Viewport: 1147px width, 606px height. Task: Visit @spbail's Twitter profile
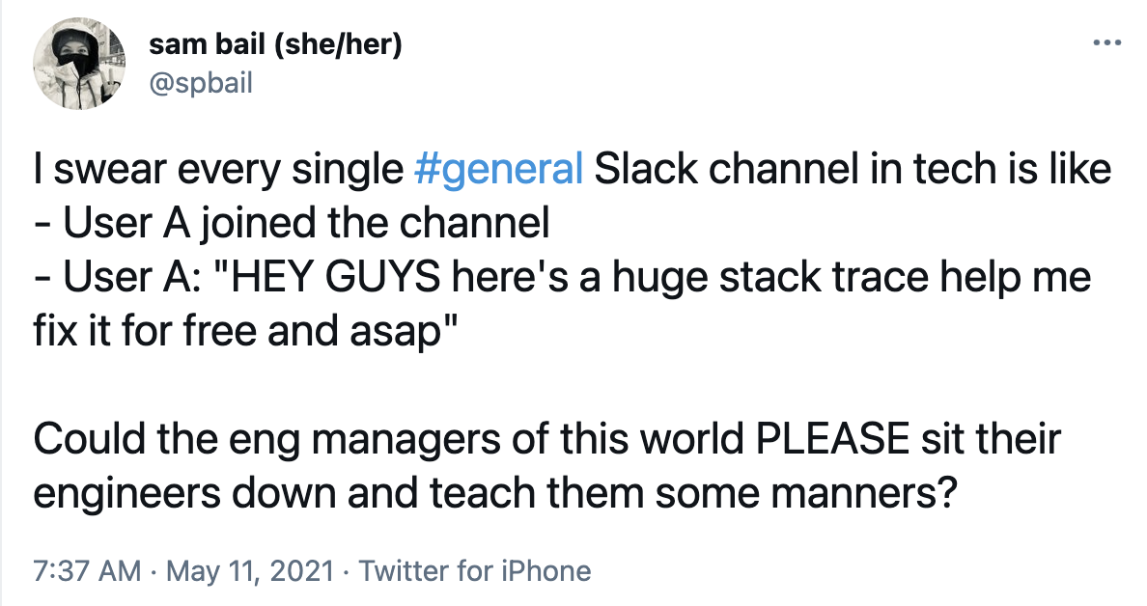203,83
